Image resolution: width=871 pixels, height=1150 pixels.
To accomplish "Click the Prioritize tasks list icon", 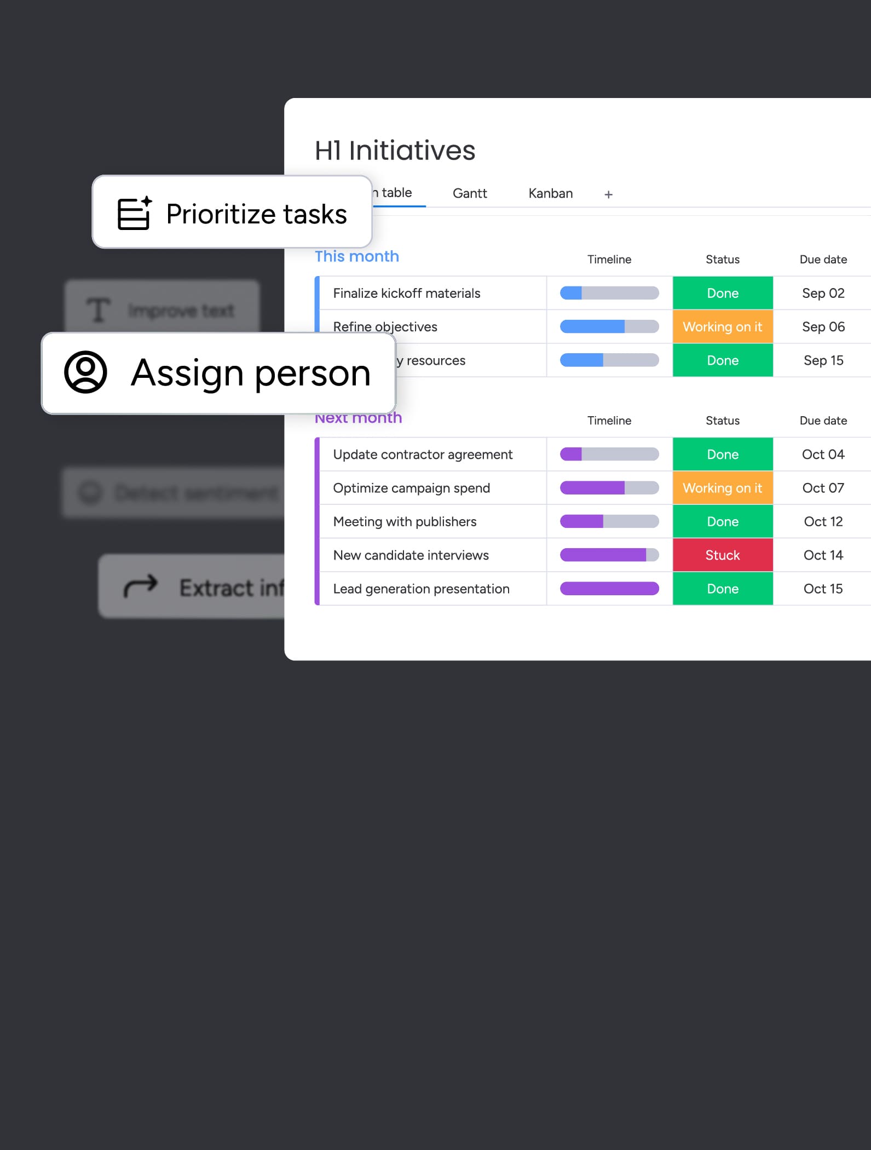I will point(134,213).
